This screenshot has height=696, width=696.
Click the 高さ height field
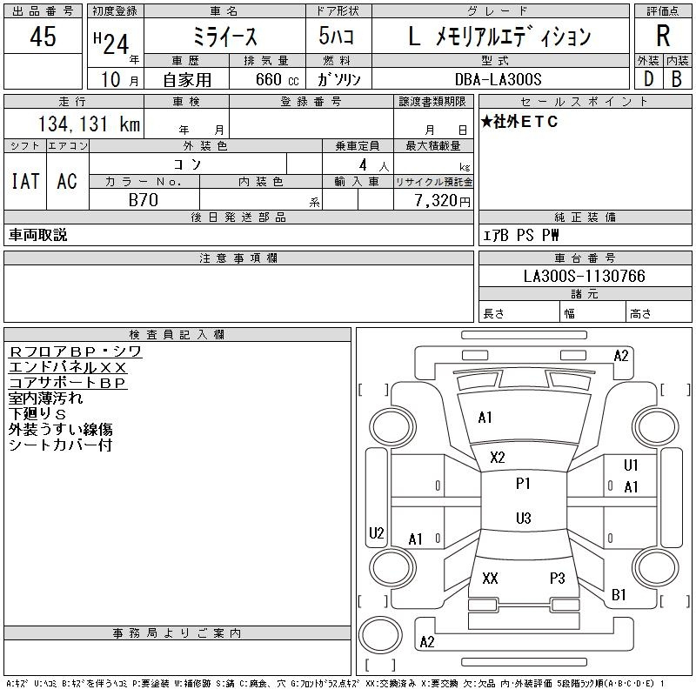point(659,313)
